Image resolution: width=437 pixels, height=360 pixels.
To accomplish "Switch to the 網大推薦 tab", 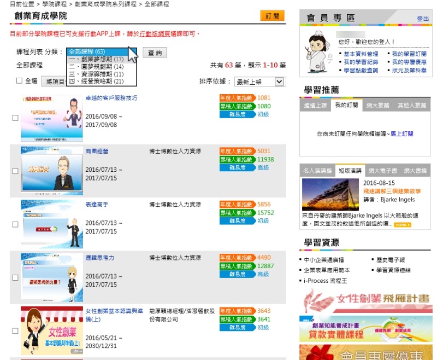I will (377, 106).
